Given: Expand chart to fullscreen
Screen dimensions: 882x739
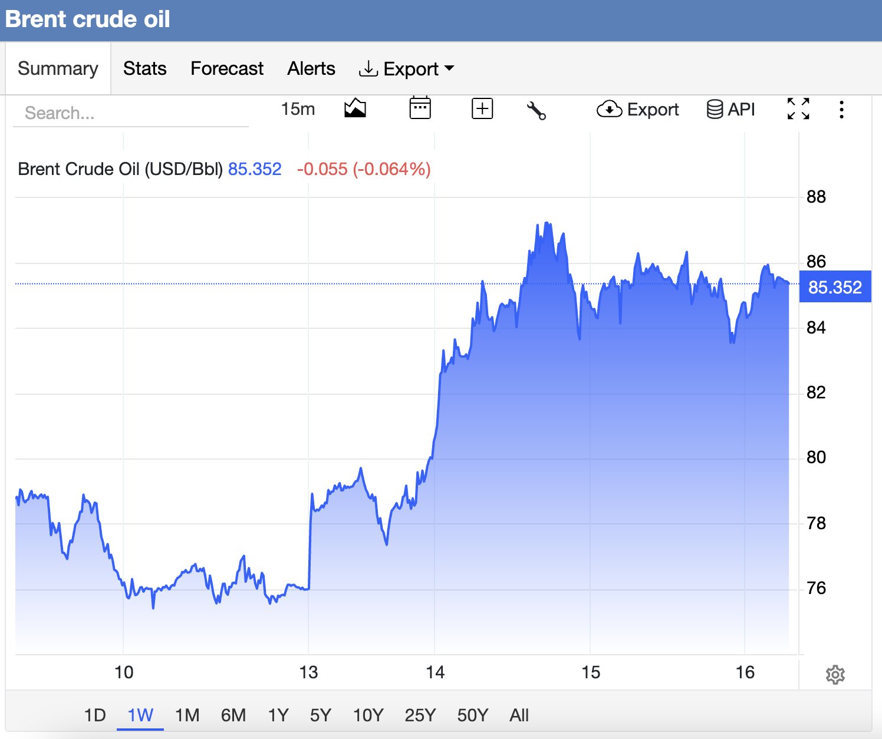Looking at the screenshot, I should click(x=798, y=109).
